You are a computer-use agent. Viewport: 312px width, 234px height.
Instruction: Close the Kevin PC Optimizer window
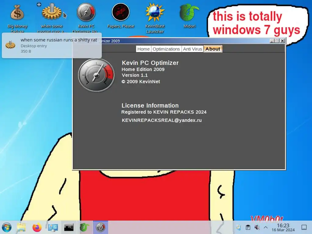(x=282, y=41)
